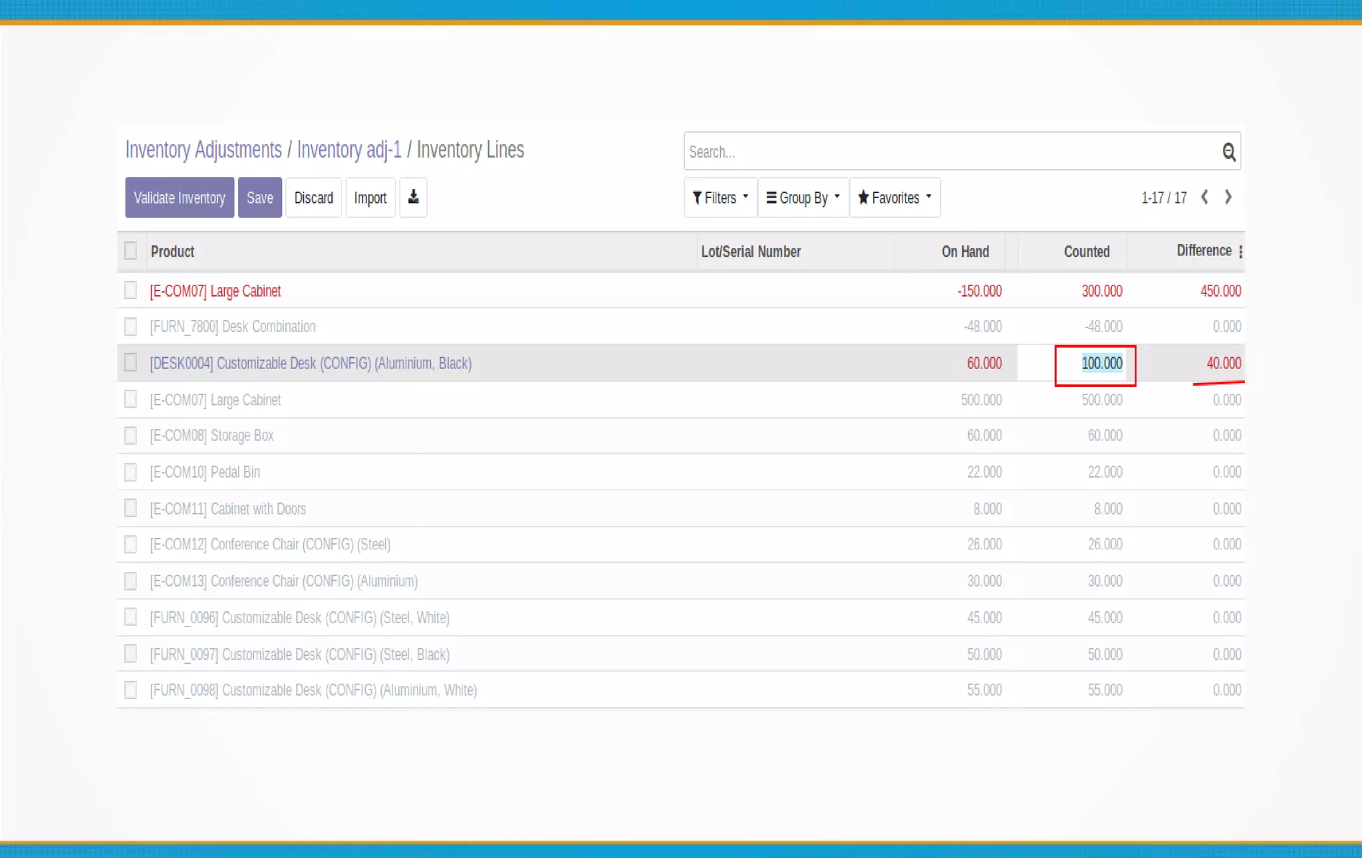Expand the Group By dropdown

[x=803, y=198]
